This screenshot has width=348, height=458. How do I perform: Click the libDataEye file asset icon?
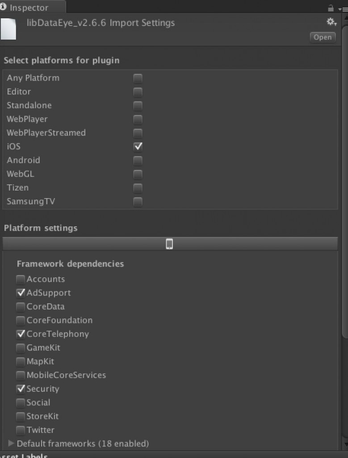(8, 29)
